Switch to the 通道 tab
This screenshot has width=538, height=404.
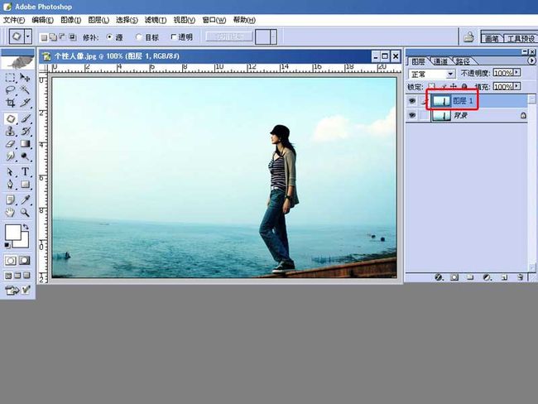pos(440,61)
